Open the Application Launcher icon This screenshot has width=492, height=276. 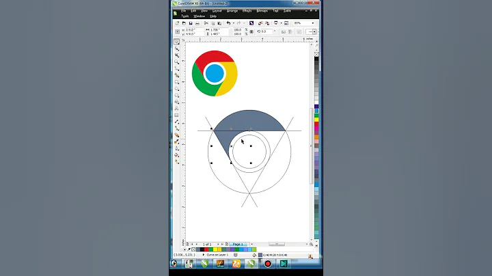[276, 23]
